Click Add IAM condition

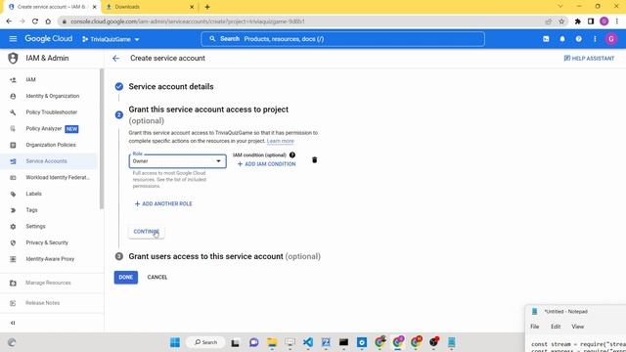(x=266, y=164)
